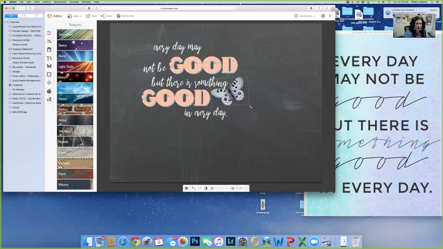The width and height of the screenshot is (443, 249).
Task: Open the Themes apple icon
Action: pyautogui.click(x=49, y=91)
